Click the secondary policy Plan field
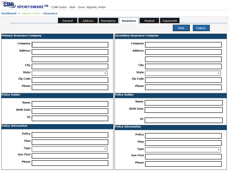 click(183, 143)
